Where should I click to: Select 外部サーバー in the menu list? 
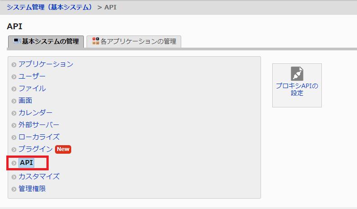pos(39,125)
